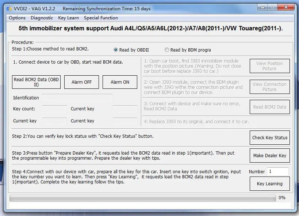Select the Read by OBDII radio button
This screenshot has height=216, width=299.
click(x=116, y=50)
